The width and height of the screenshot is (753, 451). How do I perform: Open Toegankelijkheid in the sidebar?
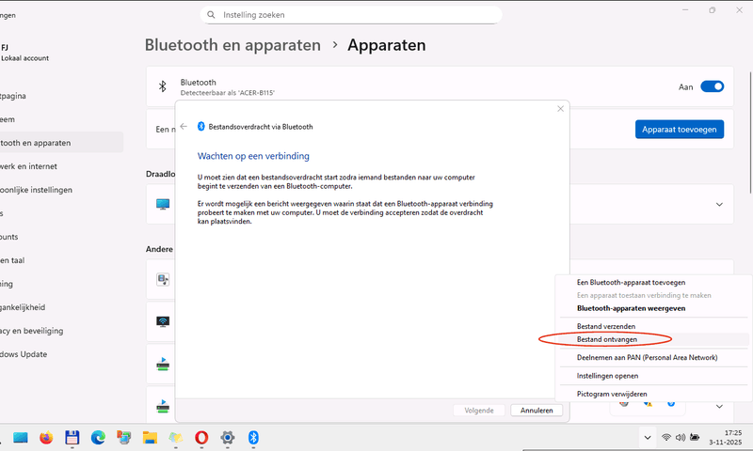tap(23, 307)
